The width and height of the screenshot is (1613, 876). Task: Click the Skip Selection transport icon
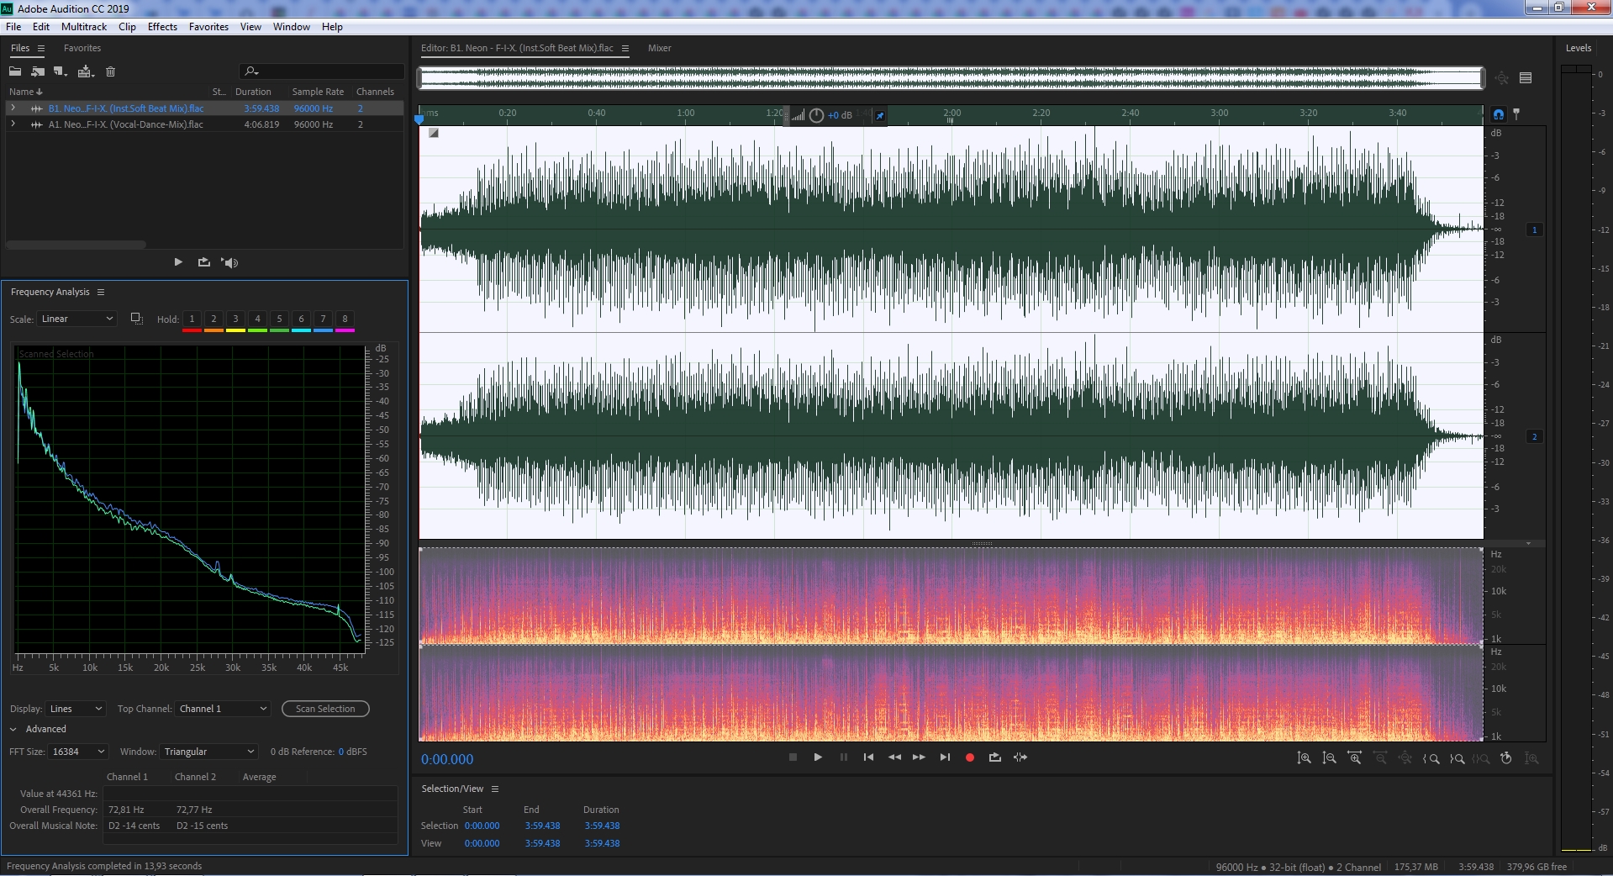pos(1020,757)
